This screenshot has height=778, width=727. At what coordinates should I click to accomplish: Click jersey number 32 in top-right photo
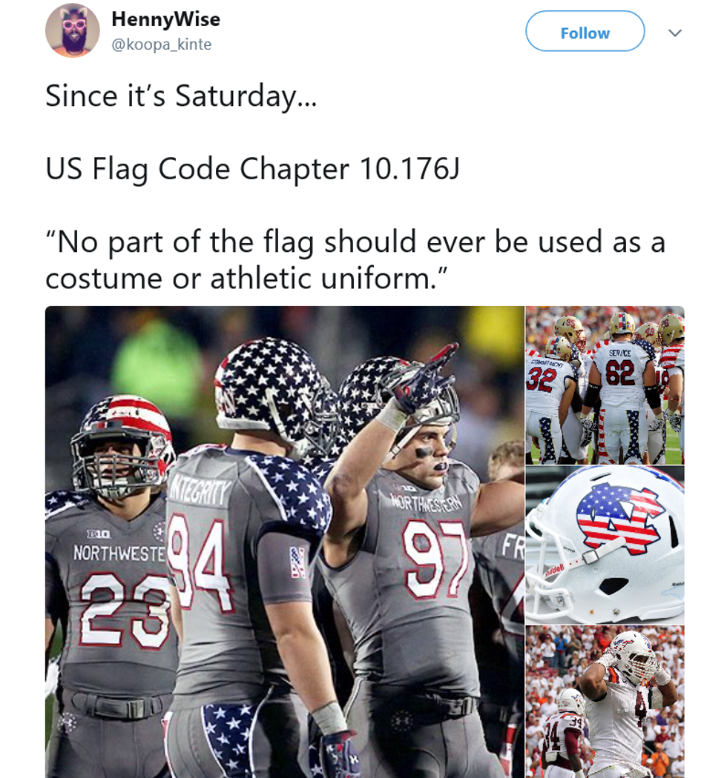pos(542,381)
